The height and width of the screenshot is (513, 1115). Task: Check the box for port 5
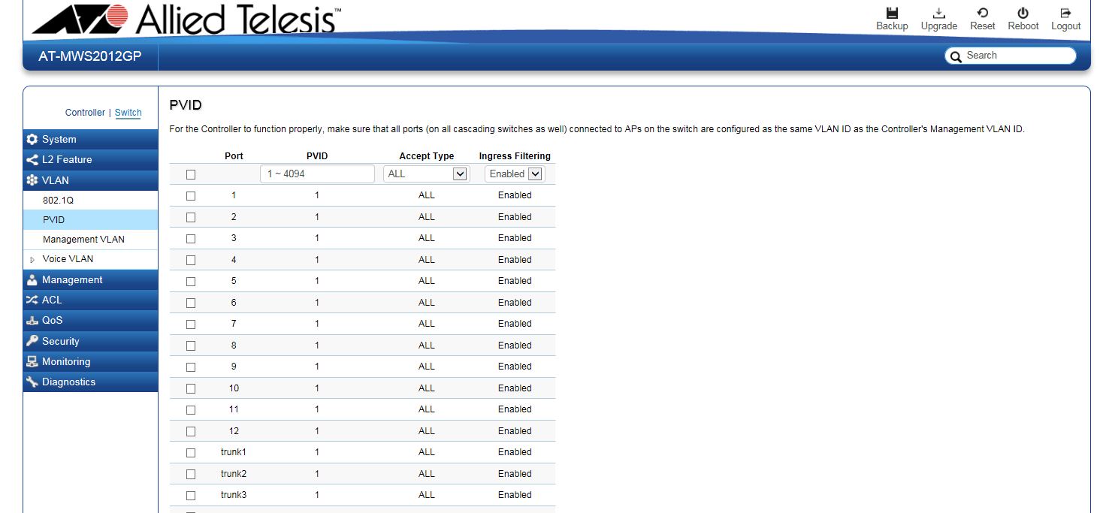tap(191, 281)
